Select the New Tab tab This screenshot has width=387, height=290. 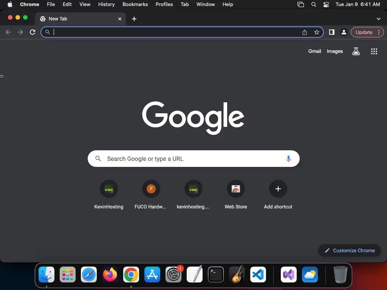pyautogui.click(x=80, y=19)
